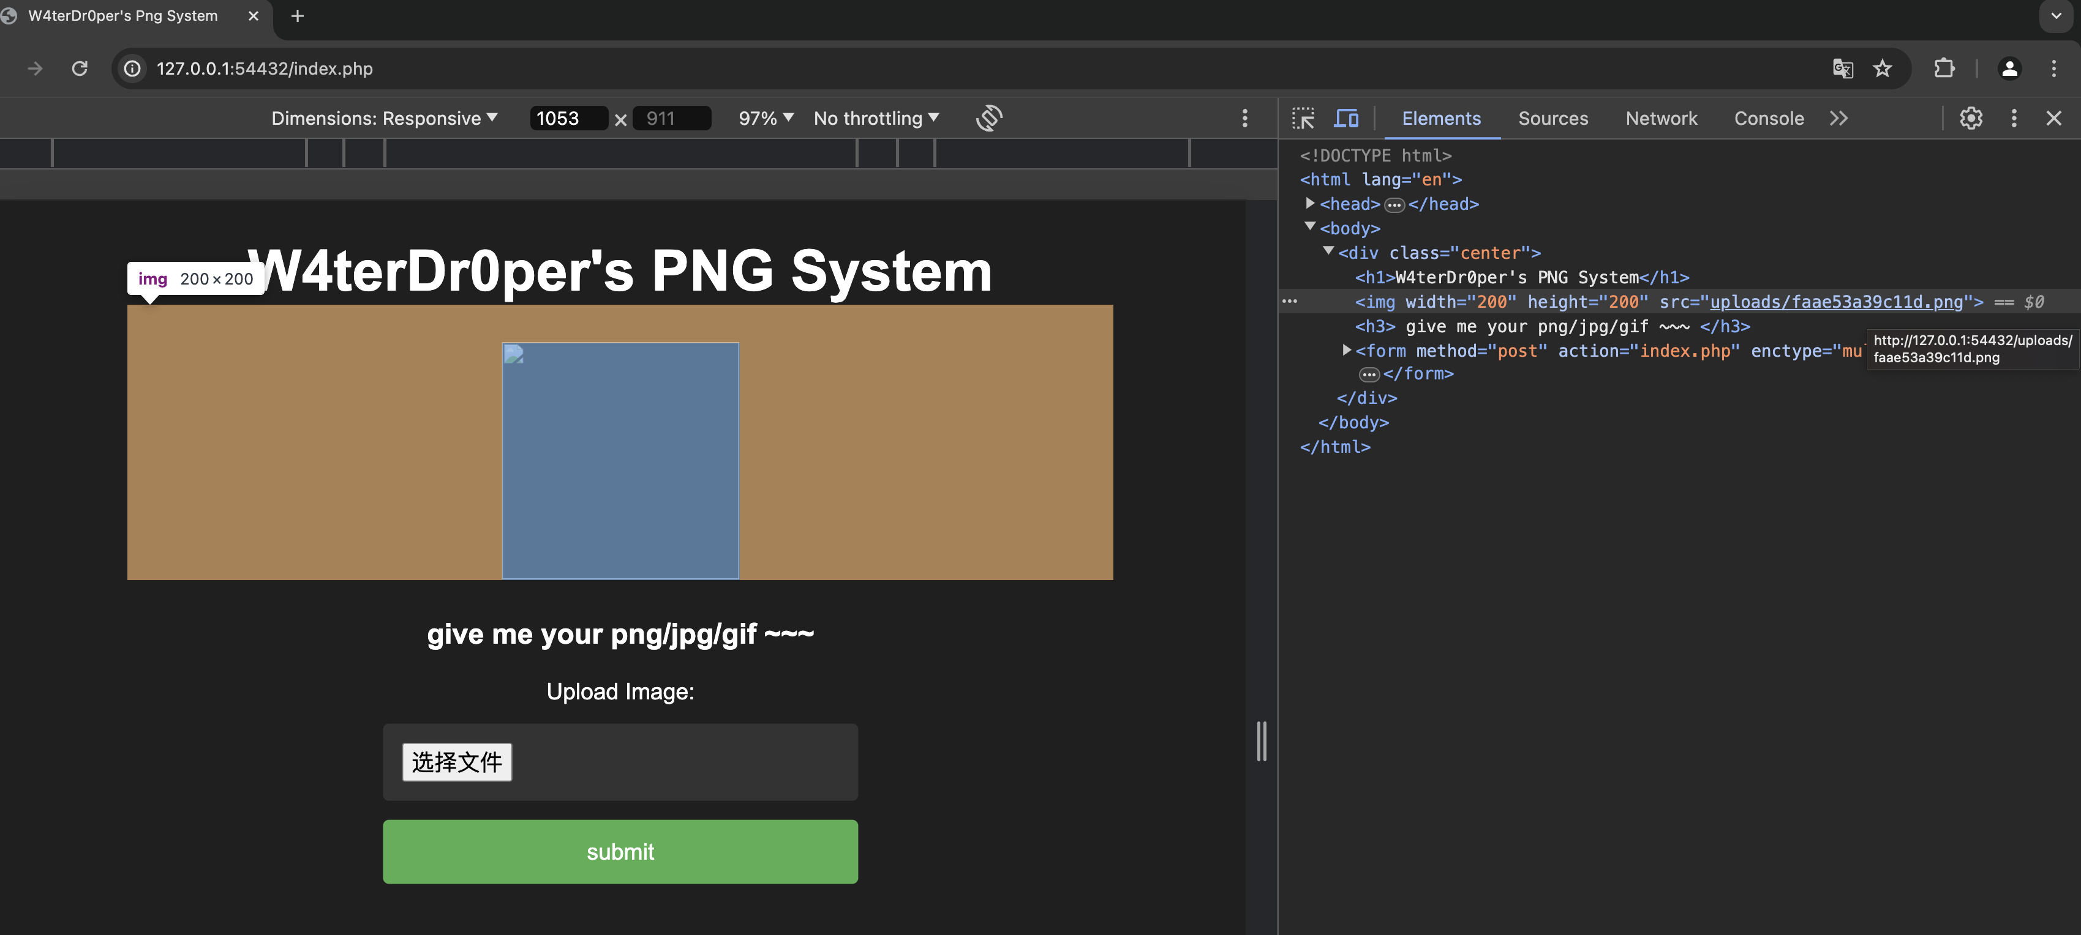
Task: Reload the page
Action: [79, 69]
